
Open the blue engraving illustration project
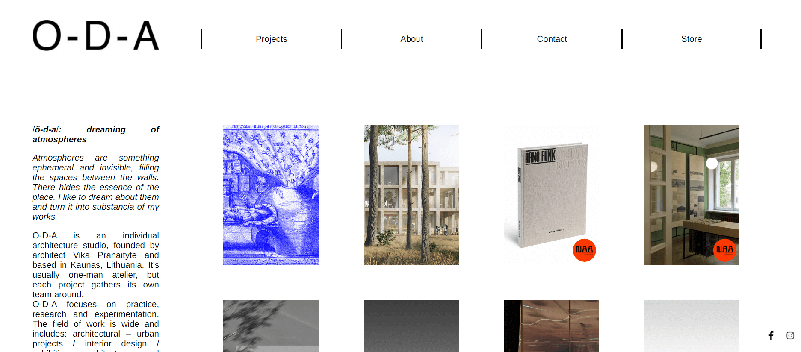(271, 195)
